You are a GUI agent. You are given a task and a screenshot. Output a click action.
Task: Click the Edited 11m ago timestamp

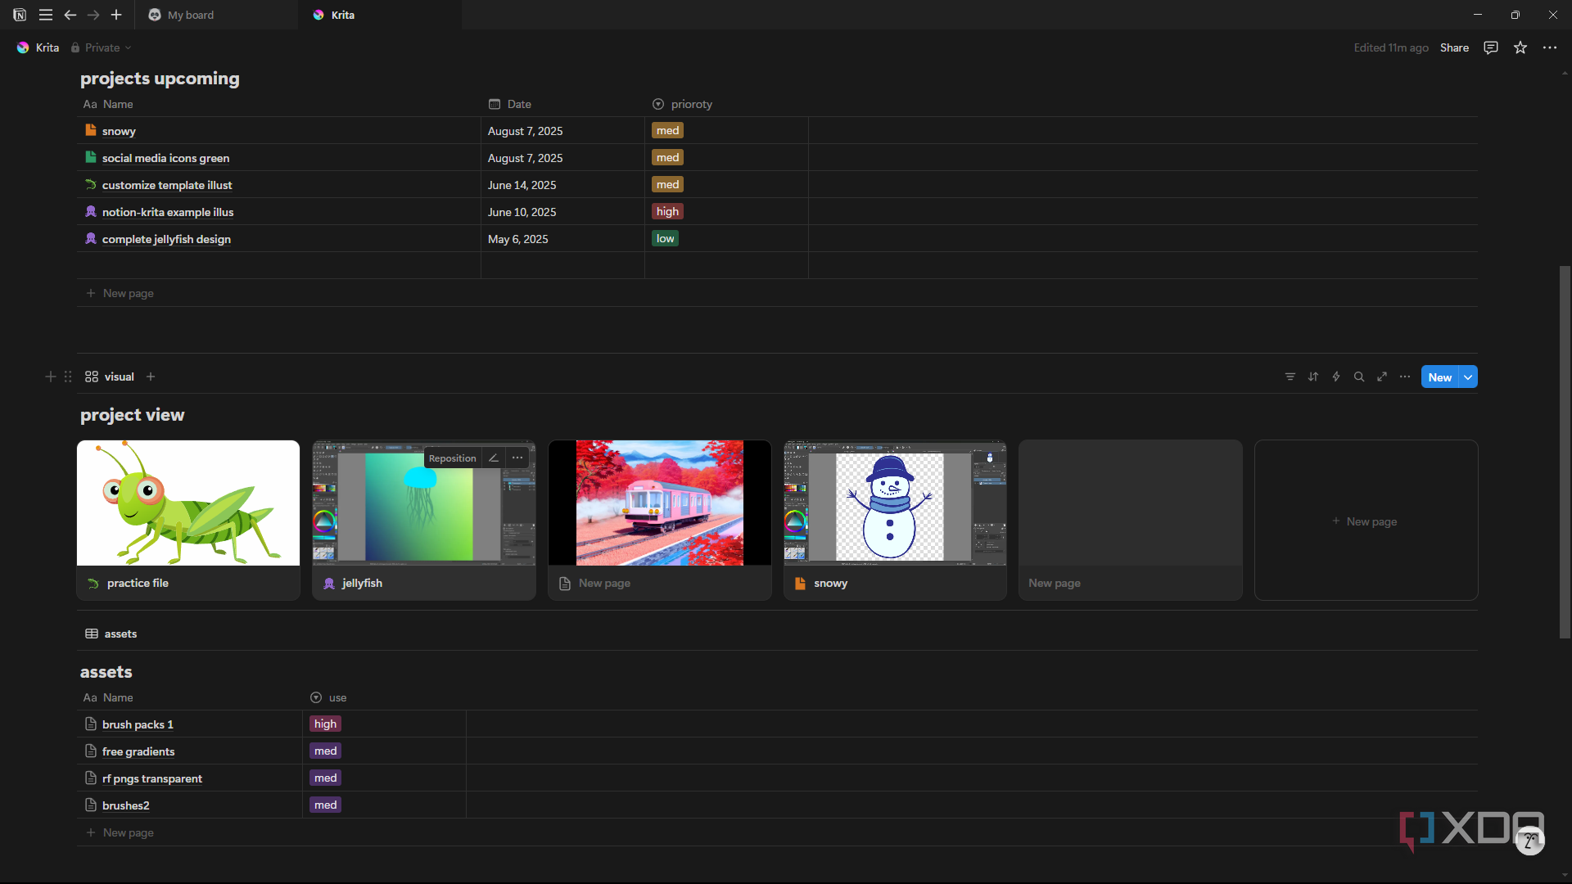point(1391,47)
